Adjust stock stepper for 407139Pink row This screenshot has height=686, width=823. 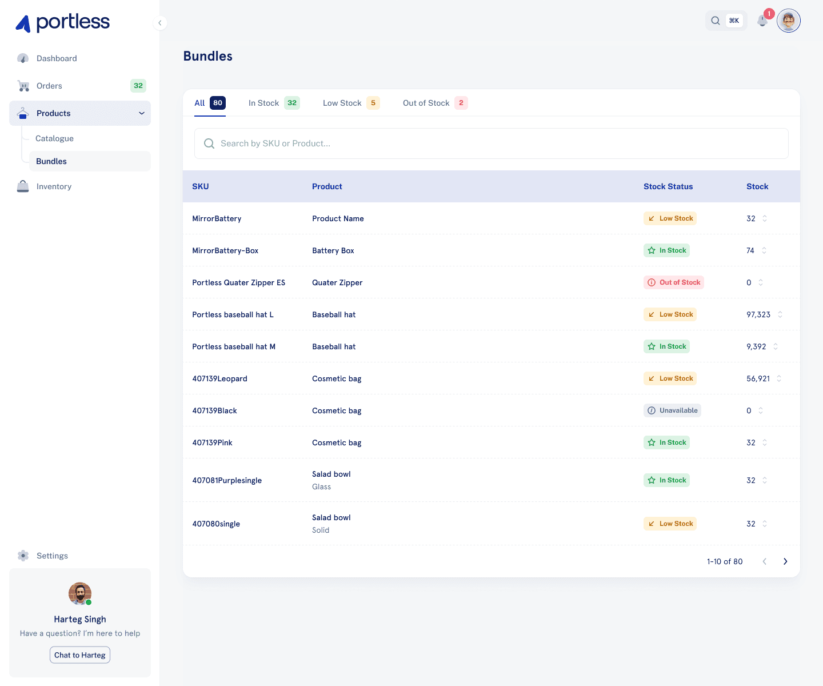pyautogui.click(x=765, y=442)
